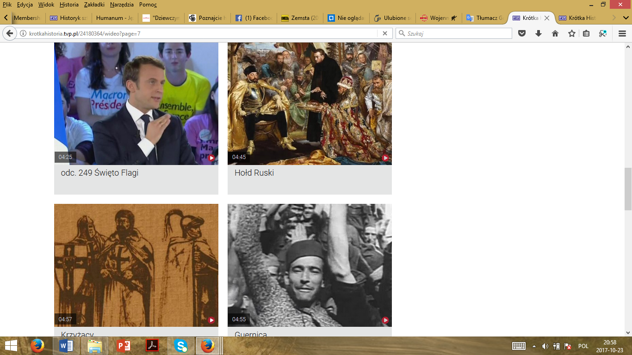Switch to the Membersh tab

tap(28, 18)
